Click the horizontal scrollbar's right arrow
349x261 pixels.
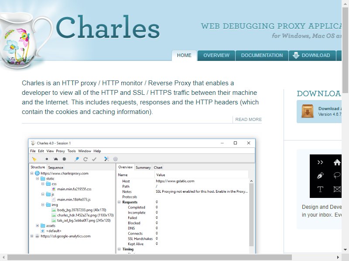(338, 258)
